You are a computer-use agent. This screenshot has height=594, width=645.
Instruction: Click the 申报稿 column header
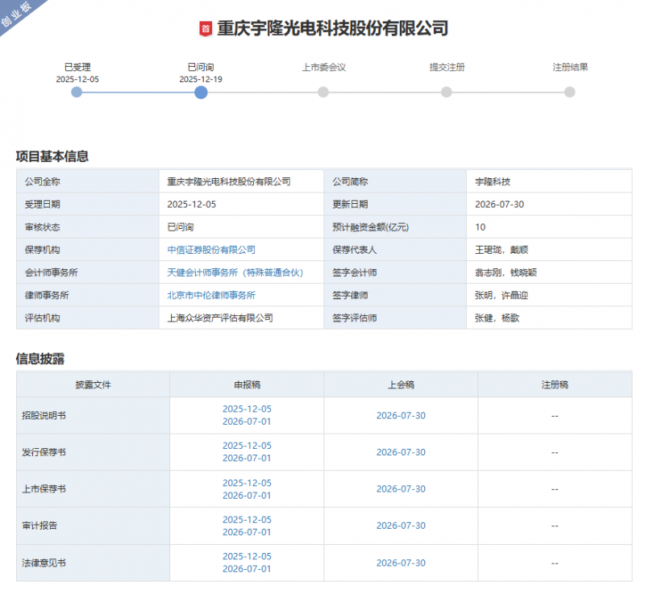pos(247,384)
